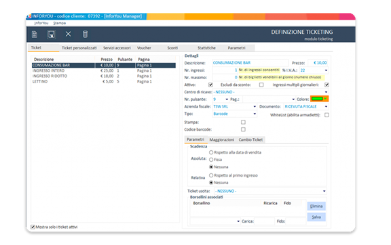Open the % I.V.A. dropdown
Viewport: 391px width, 245px height.
click(x=326, y=70)
